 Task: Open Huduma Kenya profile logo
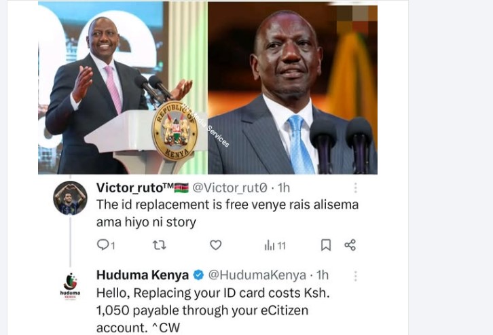pos(70,286)
